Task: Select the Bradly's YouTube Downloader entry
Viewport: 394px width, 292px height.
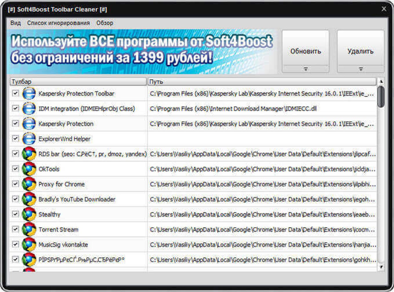Action: point(77,200)
